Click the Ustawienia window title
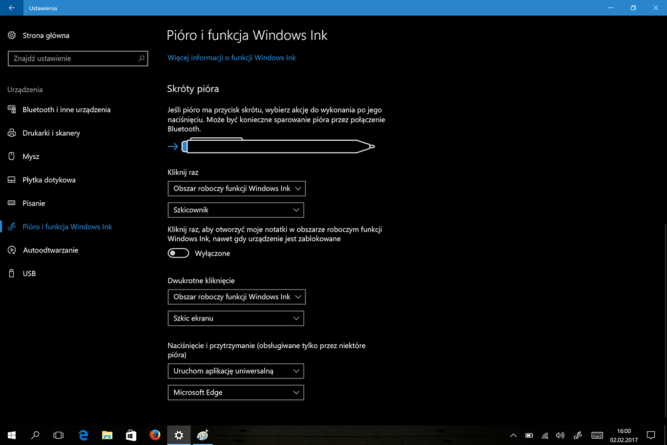The height and width of the screenshot is (445, 667). pyautogui.click(x=43, y=8)
